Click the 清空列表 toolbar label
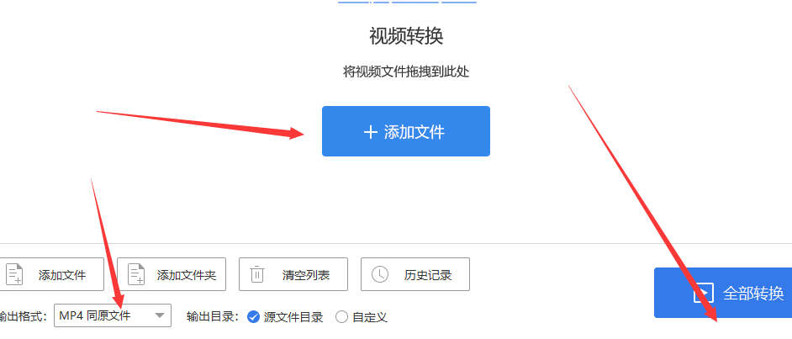 pos(306,275)
